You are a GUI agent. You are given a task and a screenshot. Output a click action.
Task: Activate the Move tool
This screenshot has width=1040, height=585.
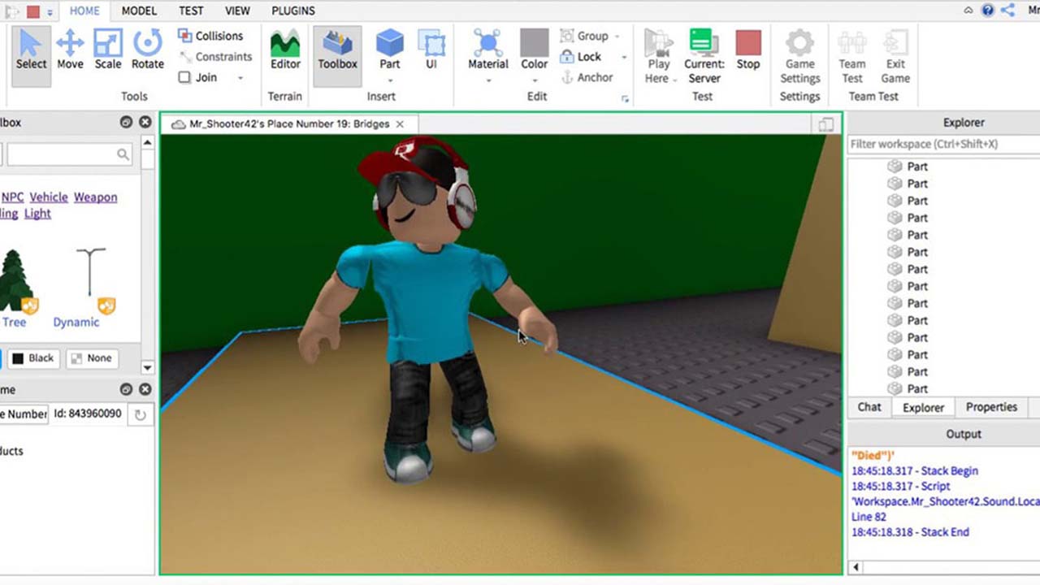[70, 50]
